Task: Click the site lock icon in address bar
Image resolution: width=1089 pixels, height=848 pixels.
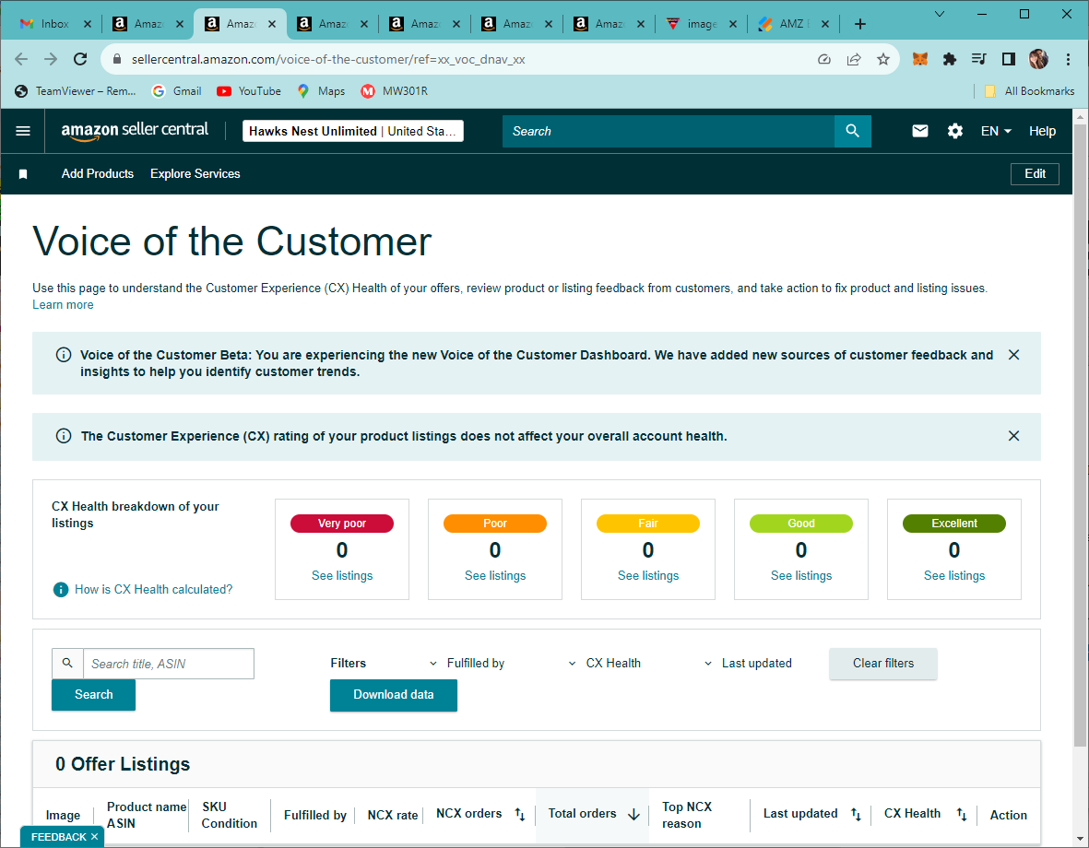Action: (117, 59)
